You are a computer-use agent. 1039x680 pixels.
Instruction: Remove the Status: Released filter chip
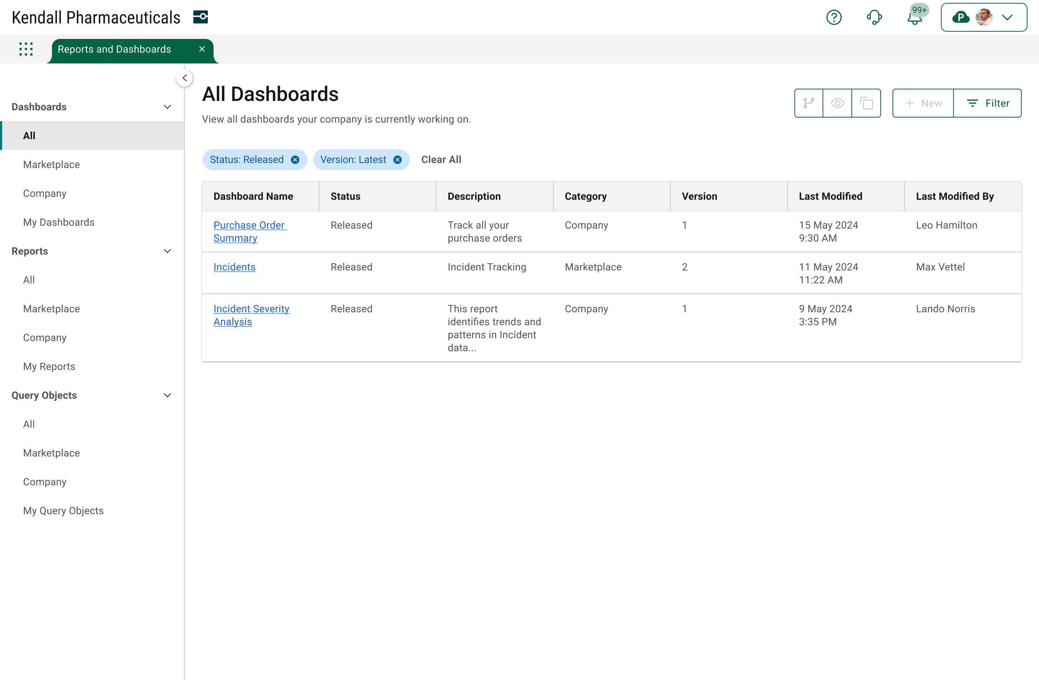[295, 160]
